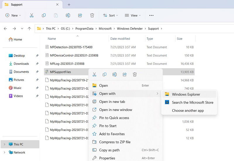Click the Up arrow navigation button
This screenshot has width=234, height=161.
pos(29,29)
